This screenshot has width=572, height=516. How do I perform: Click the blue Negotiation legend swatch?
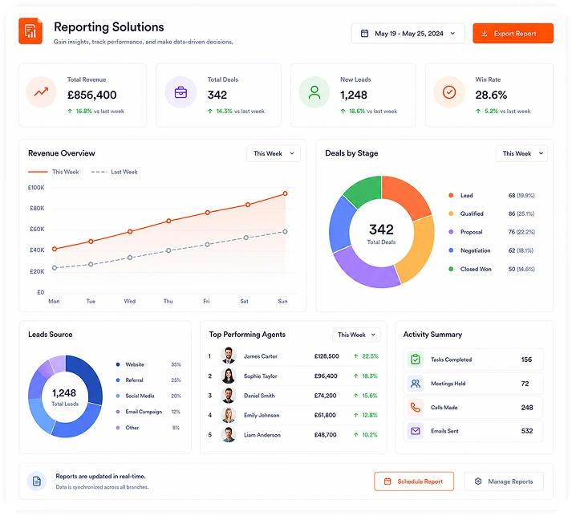click(451, 250)
